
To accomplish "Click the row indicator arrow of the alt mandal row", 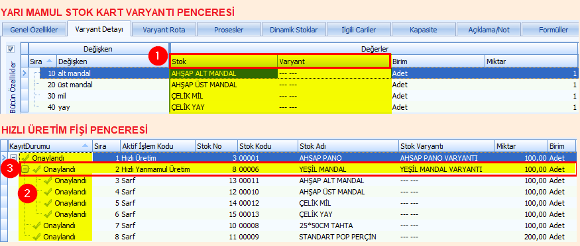I will click(24, 73).
